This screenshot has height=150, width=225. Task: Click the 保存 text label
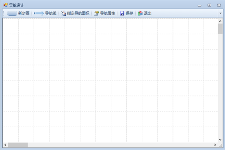(x=130, y=13)
